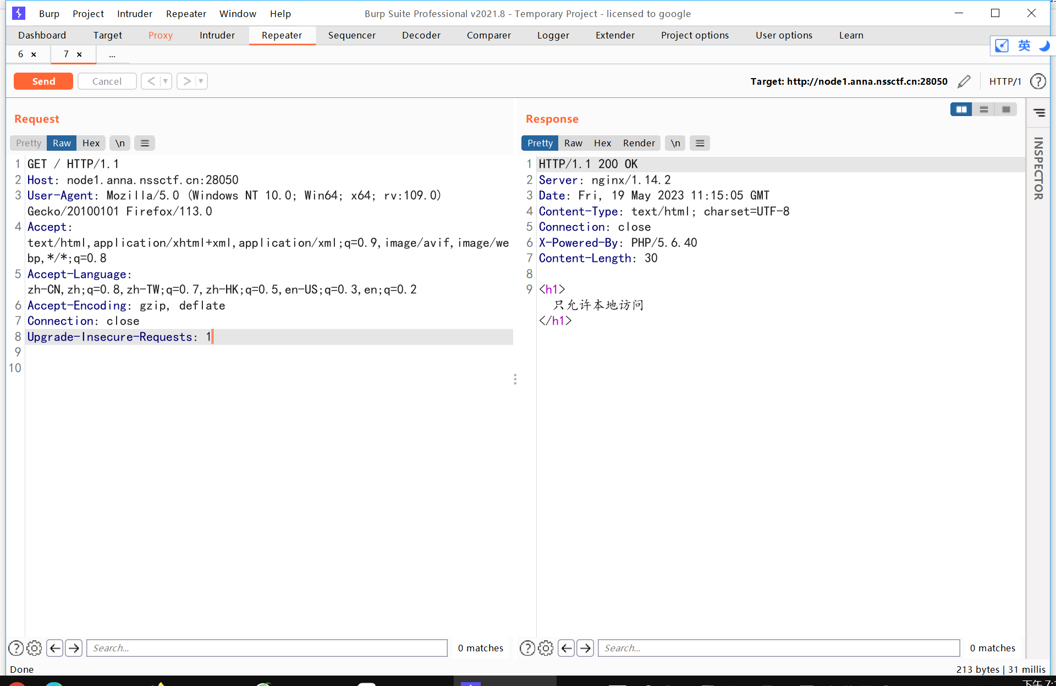Go forward in request history
Viewport: 1056px width, 686px height.
click(x=187, y=81)
